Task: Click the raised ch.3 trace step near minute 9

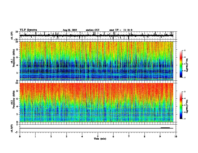Action: (165, 128)
